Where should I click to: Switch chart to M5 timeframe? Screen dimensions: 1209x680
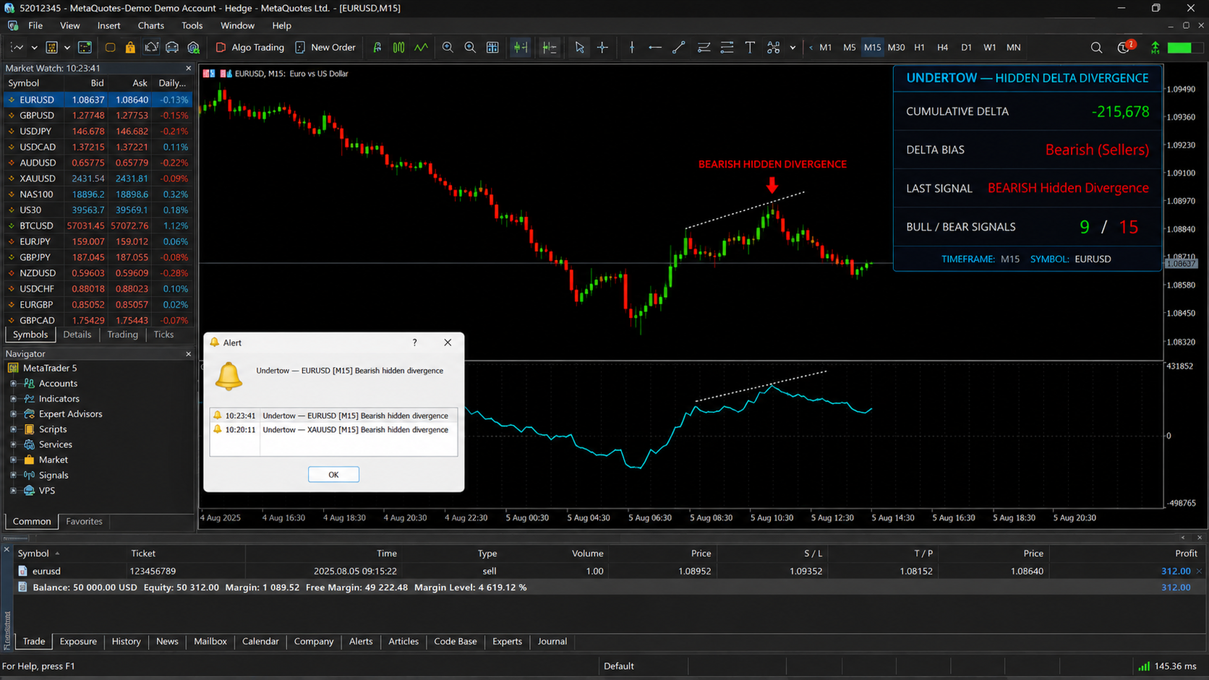850,47
